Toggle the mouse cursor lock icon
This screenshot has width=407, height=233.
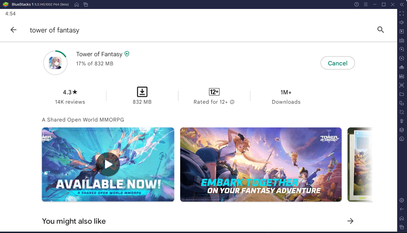point(402,31)
